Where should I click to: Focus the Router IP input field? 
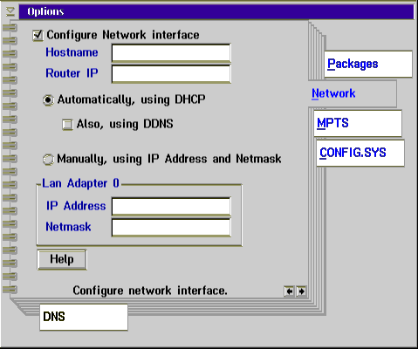click(171, 74)
